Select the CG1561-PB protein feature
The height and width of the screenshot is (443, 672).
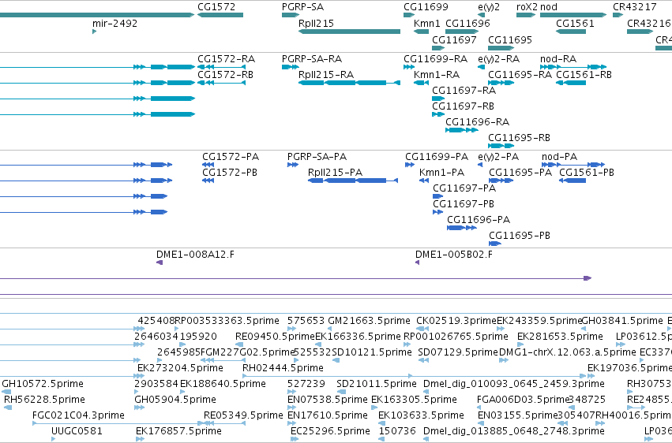[573, 181]
